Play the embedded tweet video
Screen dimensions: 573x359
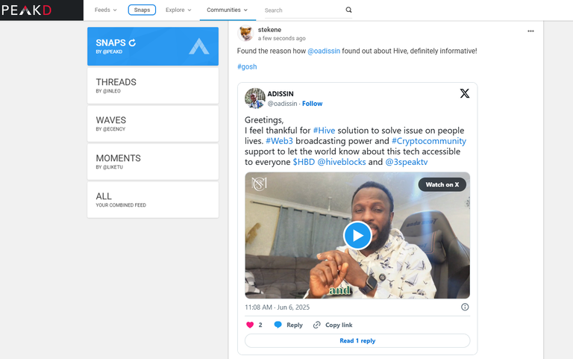coord(357,235)
